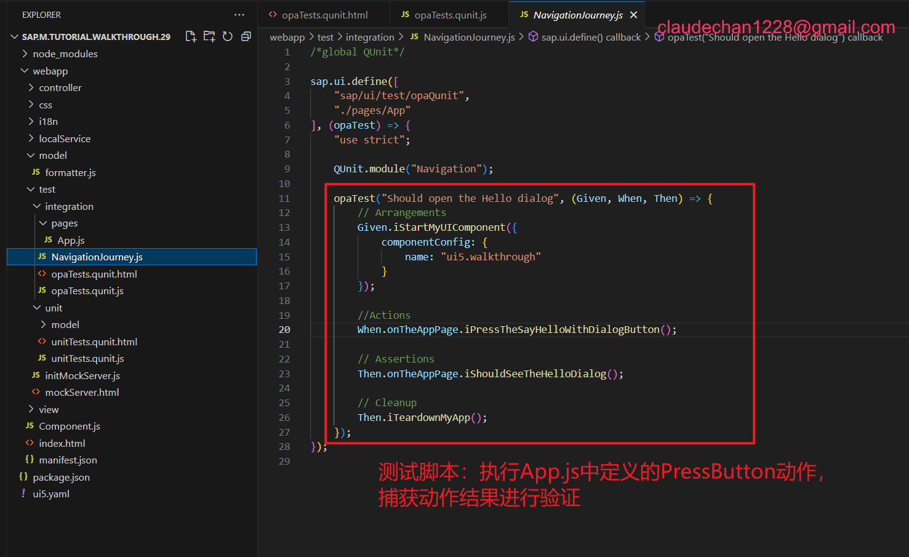Viewport: 909px width, 557px height.
Task: Switch to opaTests.qunit.js editor tab
Action: [450, 15]
